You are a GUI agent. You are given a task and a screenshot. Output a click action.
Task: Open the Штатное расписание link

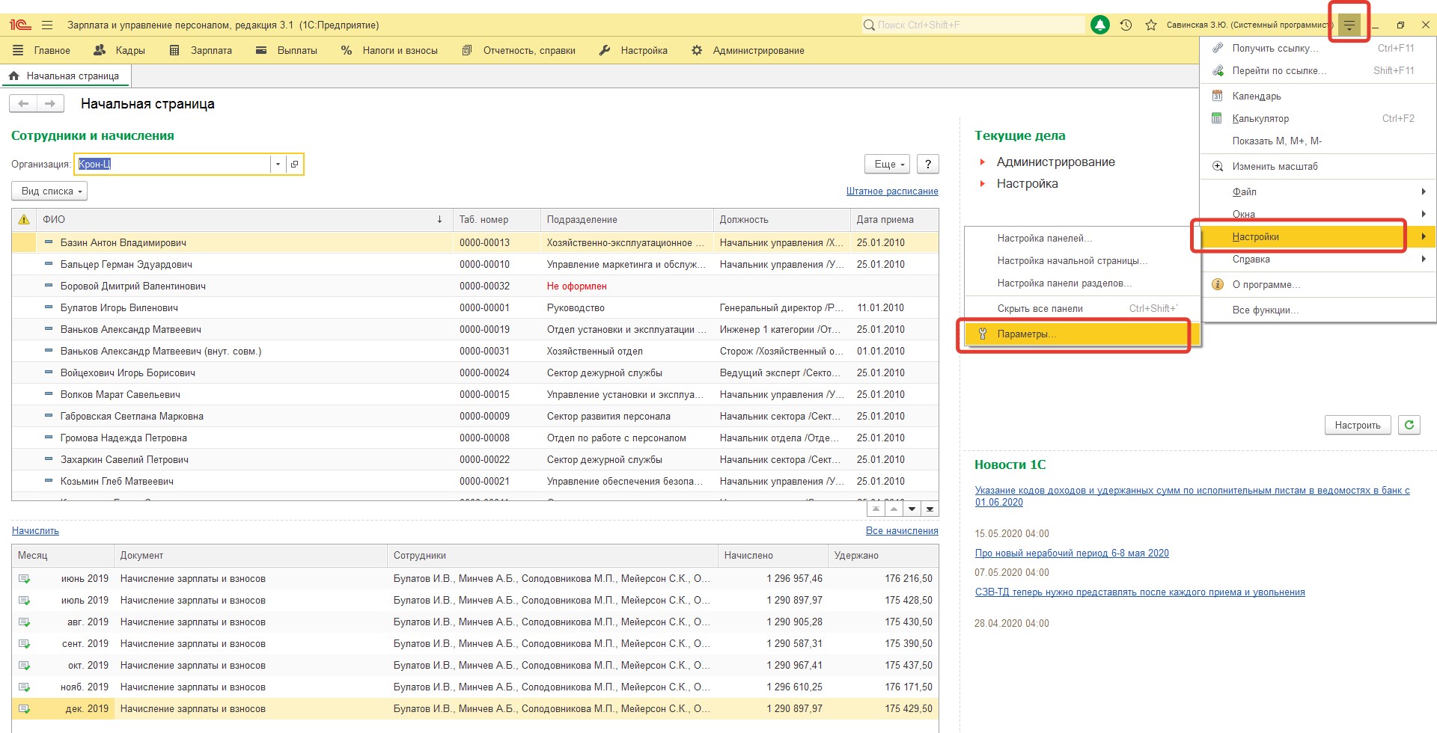(x=892, y=191)
